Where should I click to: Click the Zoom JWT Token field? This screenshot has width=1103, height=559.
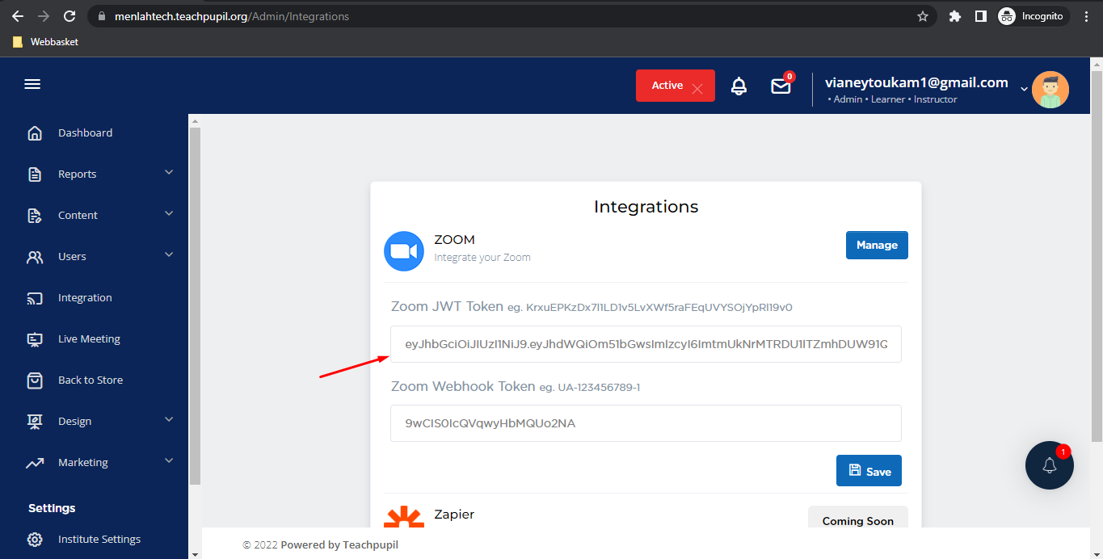[646, 344]
